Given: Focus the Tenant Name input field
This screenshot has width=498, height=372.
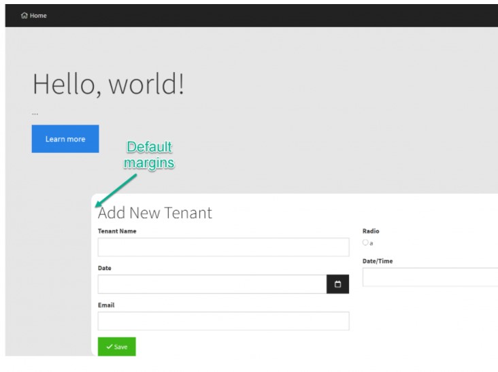Looking at the screenshot, I should point(223,247).
